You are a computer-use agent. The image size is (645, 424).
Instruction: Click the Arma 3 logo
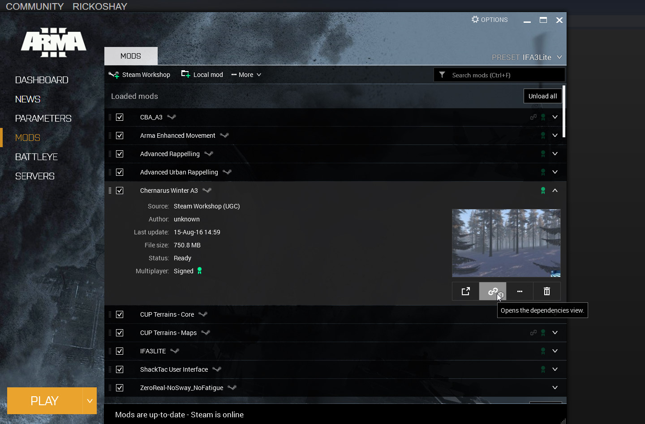click(54, 42)
